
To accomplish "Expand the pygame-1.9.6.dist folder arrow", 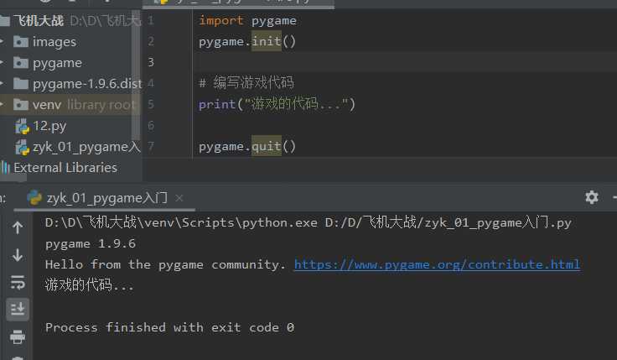I will tap(2, 84).
